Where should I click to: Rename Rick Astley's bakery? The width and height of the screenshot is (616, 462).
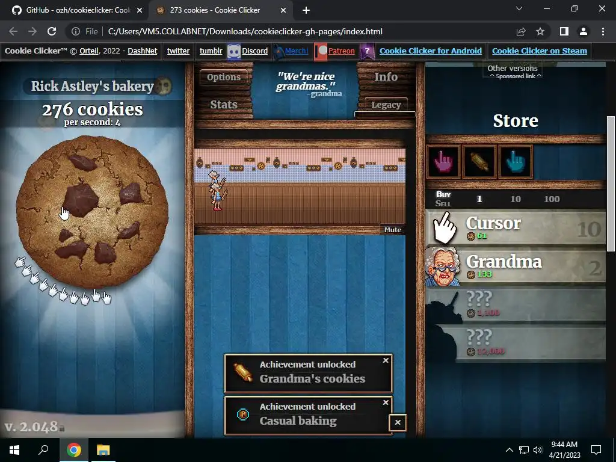[92, 86]
